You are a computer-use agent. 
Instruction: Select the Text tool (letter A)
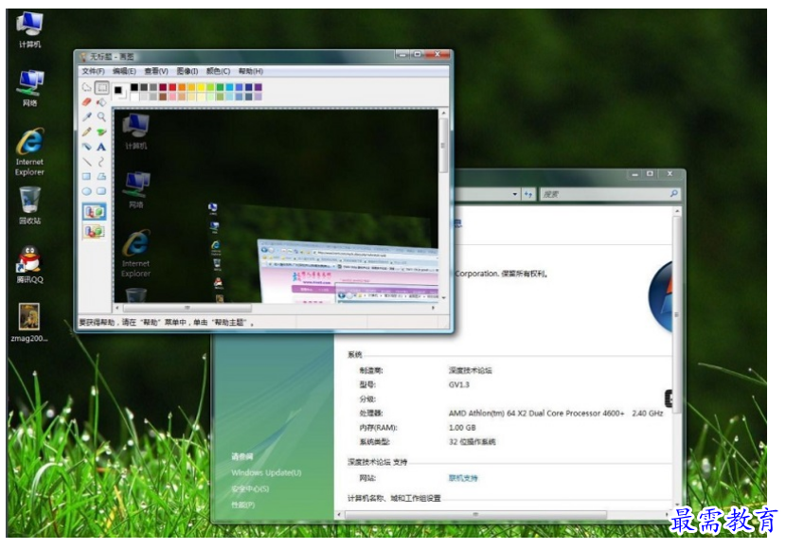pos(101,147)
